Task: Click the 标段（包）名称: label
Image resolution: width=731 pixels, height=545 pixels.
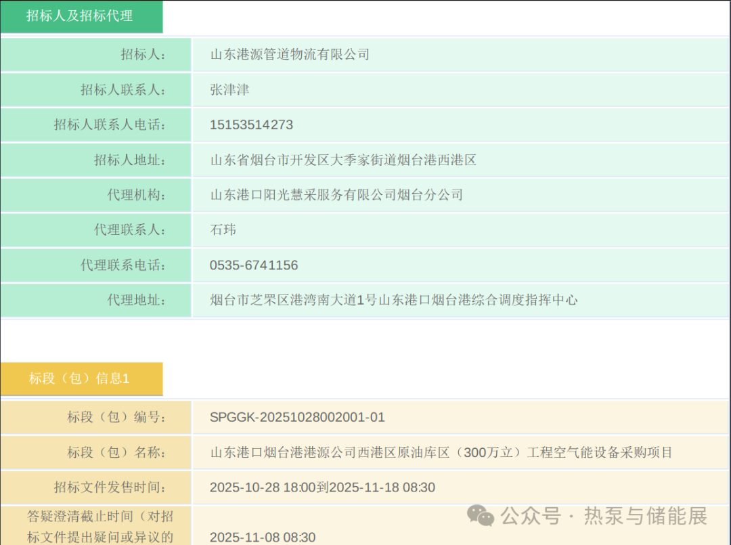Action: [116, 452]
